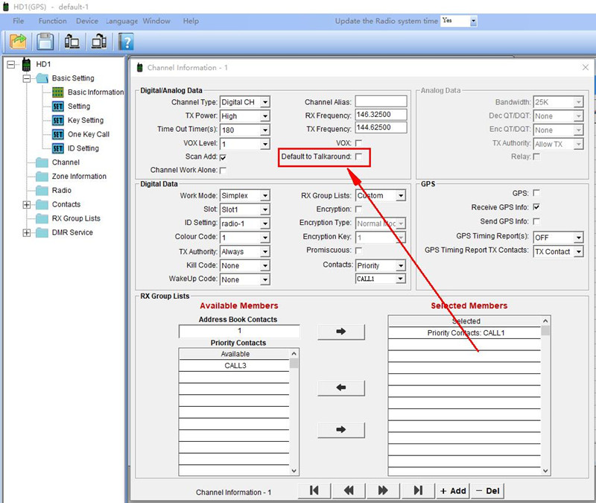Click the RX Frequency input field

(x=381, y=115)
